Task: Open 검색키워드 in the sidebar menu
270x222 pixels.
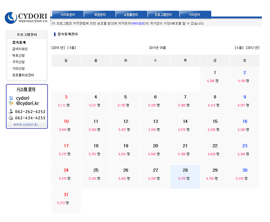Action: click(20, 49)
